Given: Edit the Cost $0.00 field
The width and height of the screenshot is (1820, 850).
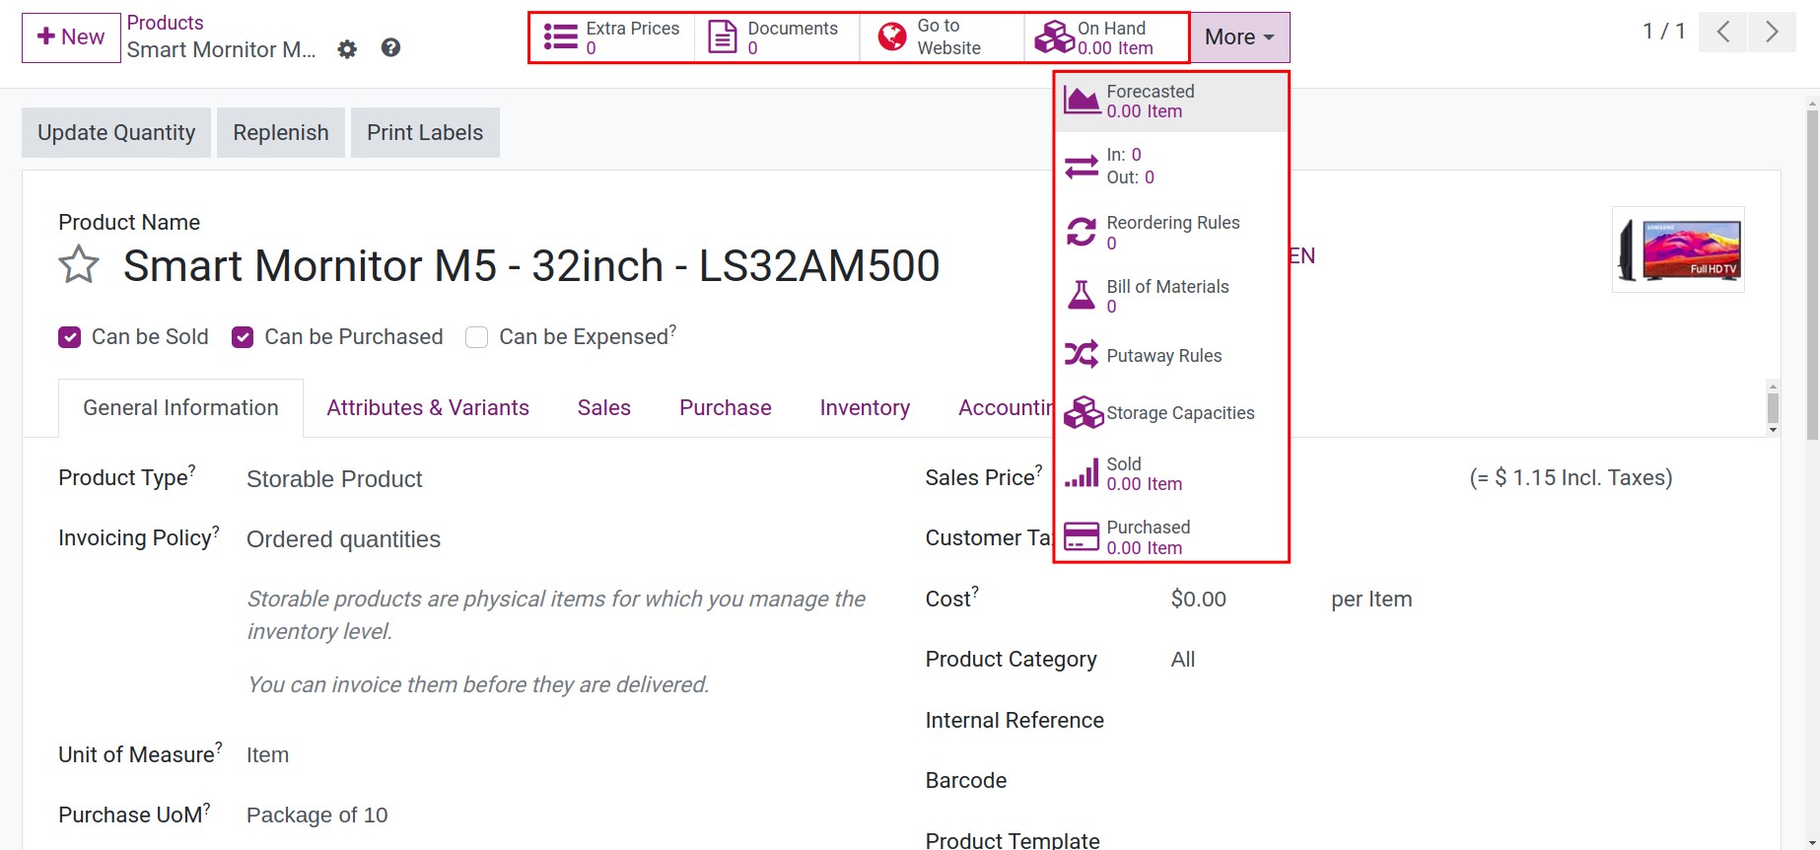Looking at the screenshot, I should pos(1198,600).
